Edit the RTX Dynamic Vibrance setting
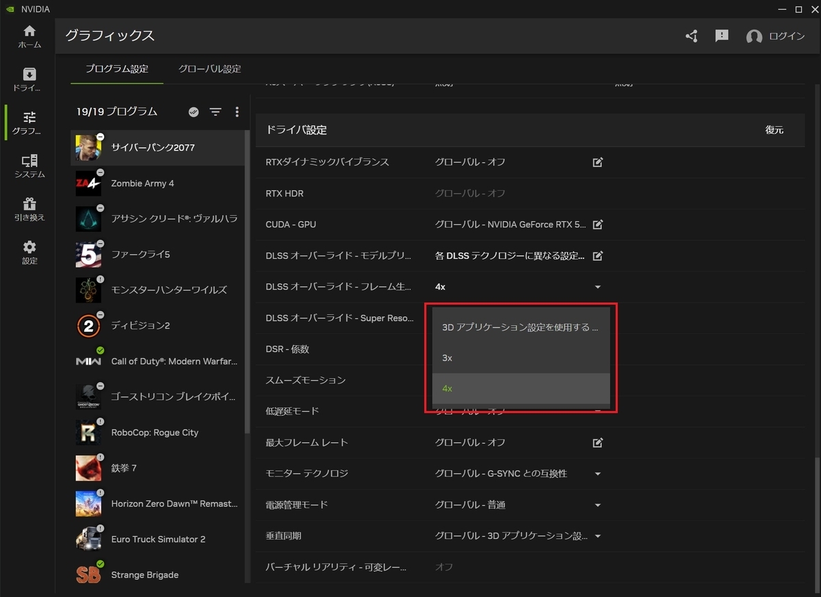This screenshot has height=597, width=821. [x=598, y=162]
